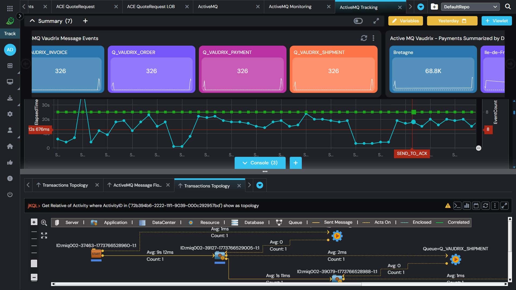Click the Variables button
Viewport: 516px width, 290px height.
[x=405, y=21]
